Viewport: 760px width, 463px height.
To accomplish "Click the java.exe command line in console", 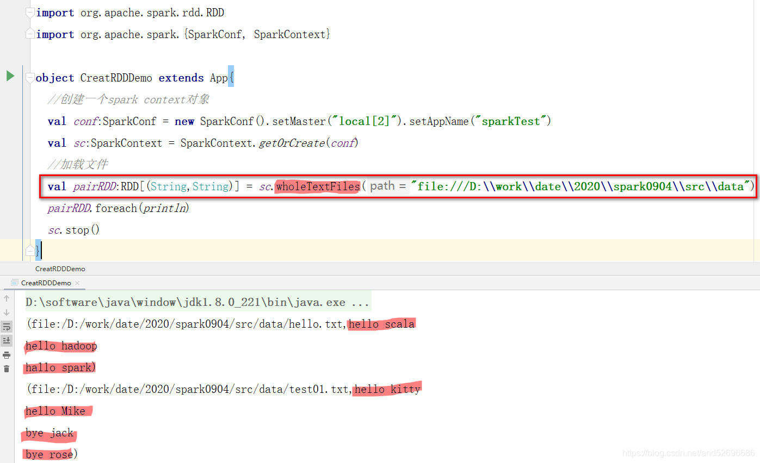I will click(197, 302).
